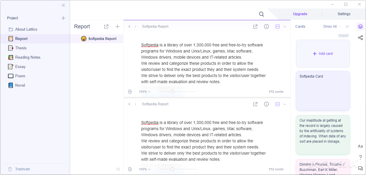This screenshot has height=175, width=366.
Task: Click the Cards panel title
Action: pos(300,27)
